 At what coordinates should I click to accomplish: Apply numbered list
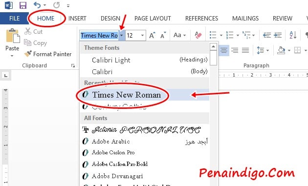tap(229, 35)
